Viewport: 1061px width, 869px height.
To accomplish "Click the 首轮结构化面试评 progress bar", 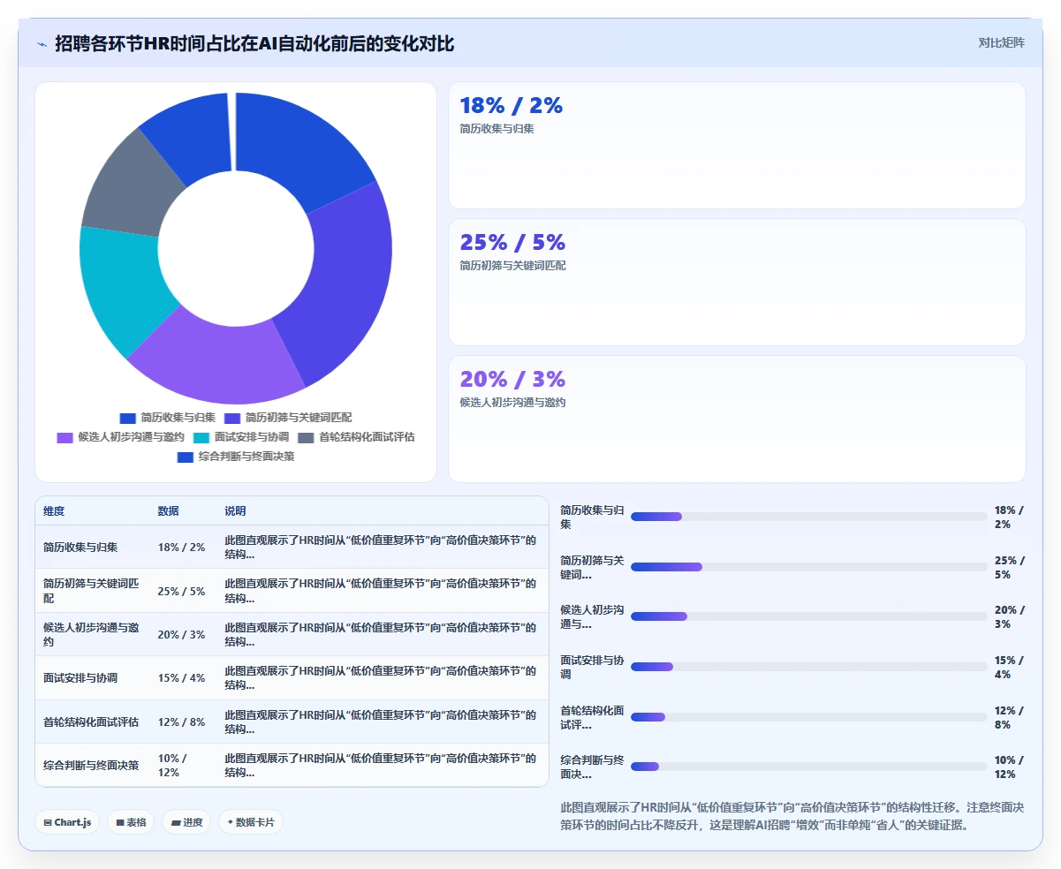I will (x=808, y=717).
